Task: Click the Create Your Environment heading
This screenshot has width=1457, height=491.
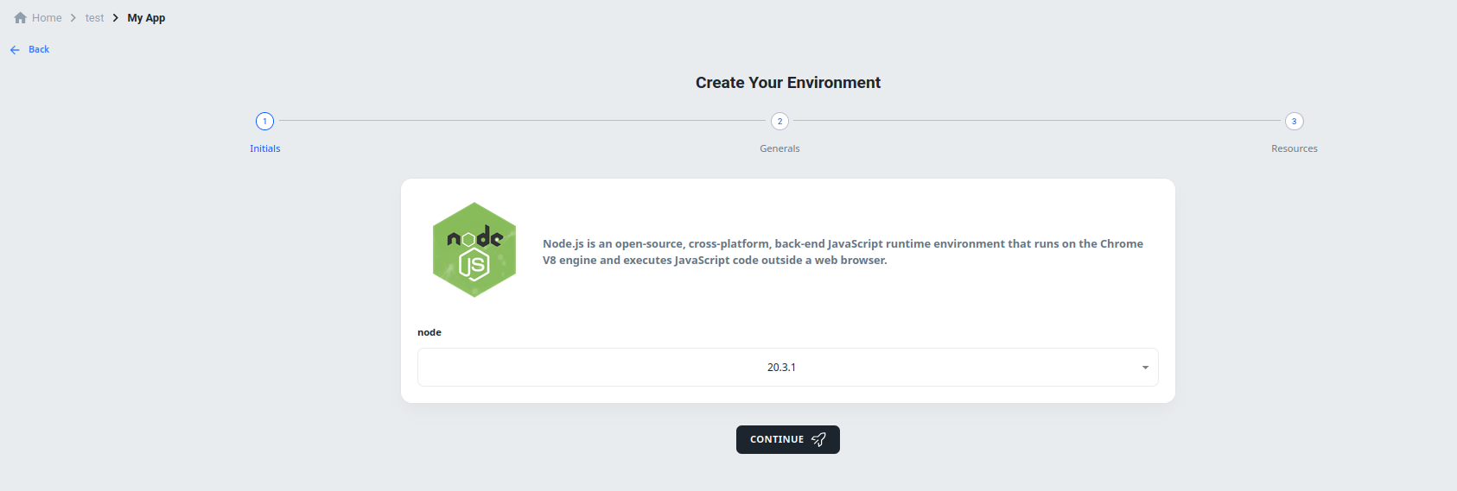Action: 787,83
